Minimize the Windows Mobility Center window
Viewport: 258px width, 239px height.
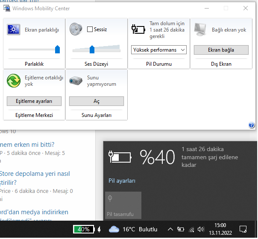tap(207, 8)
